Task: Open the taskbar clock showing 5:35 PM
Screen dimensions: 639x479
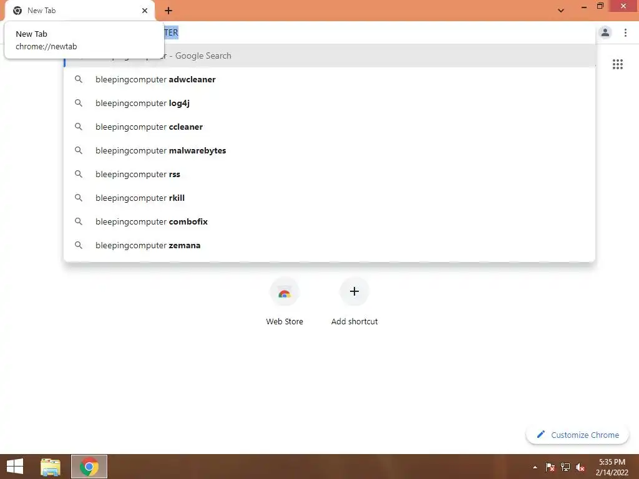Action: tap(612, 467)
